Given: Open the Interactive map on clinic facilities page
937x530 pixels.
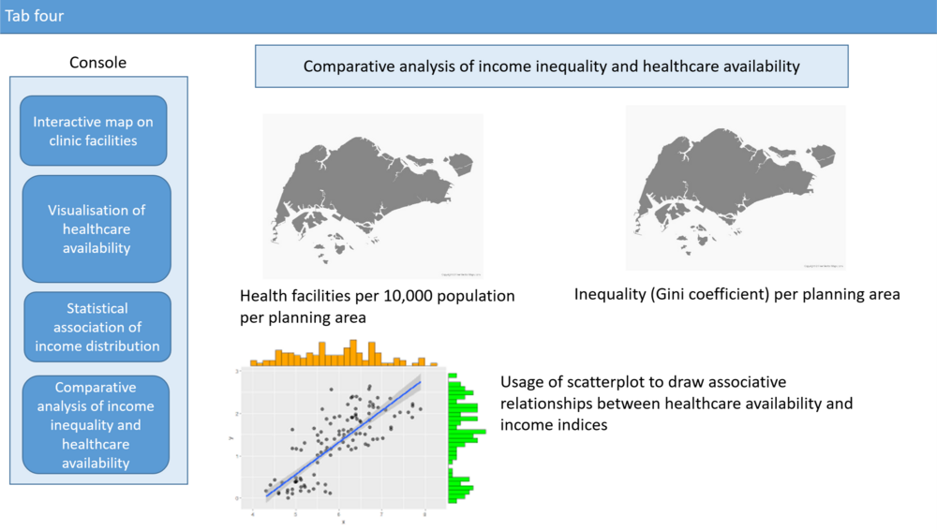Looking at the screenshot, I should pos(93,131).
